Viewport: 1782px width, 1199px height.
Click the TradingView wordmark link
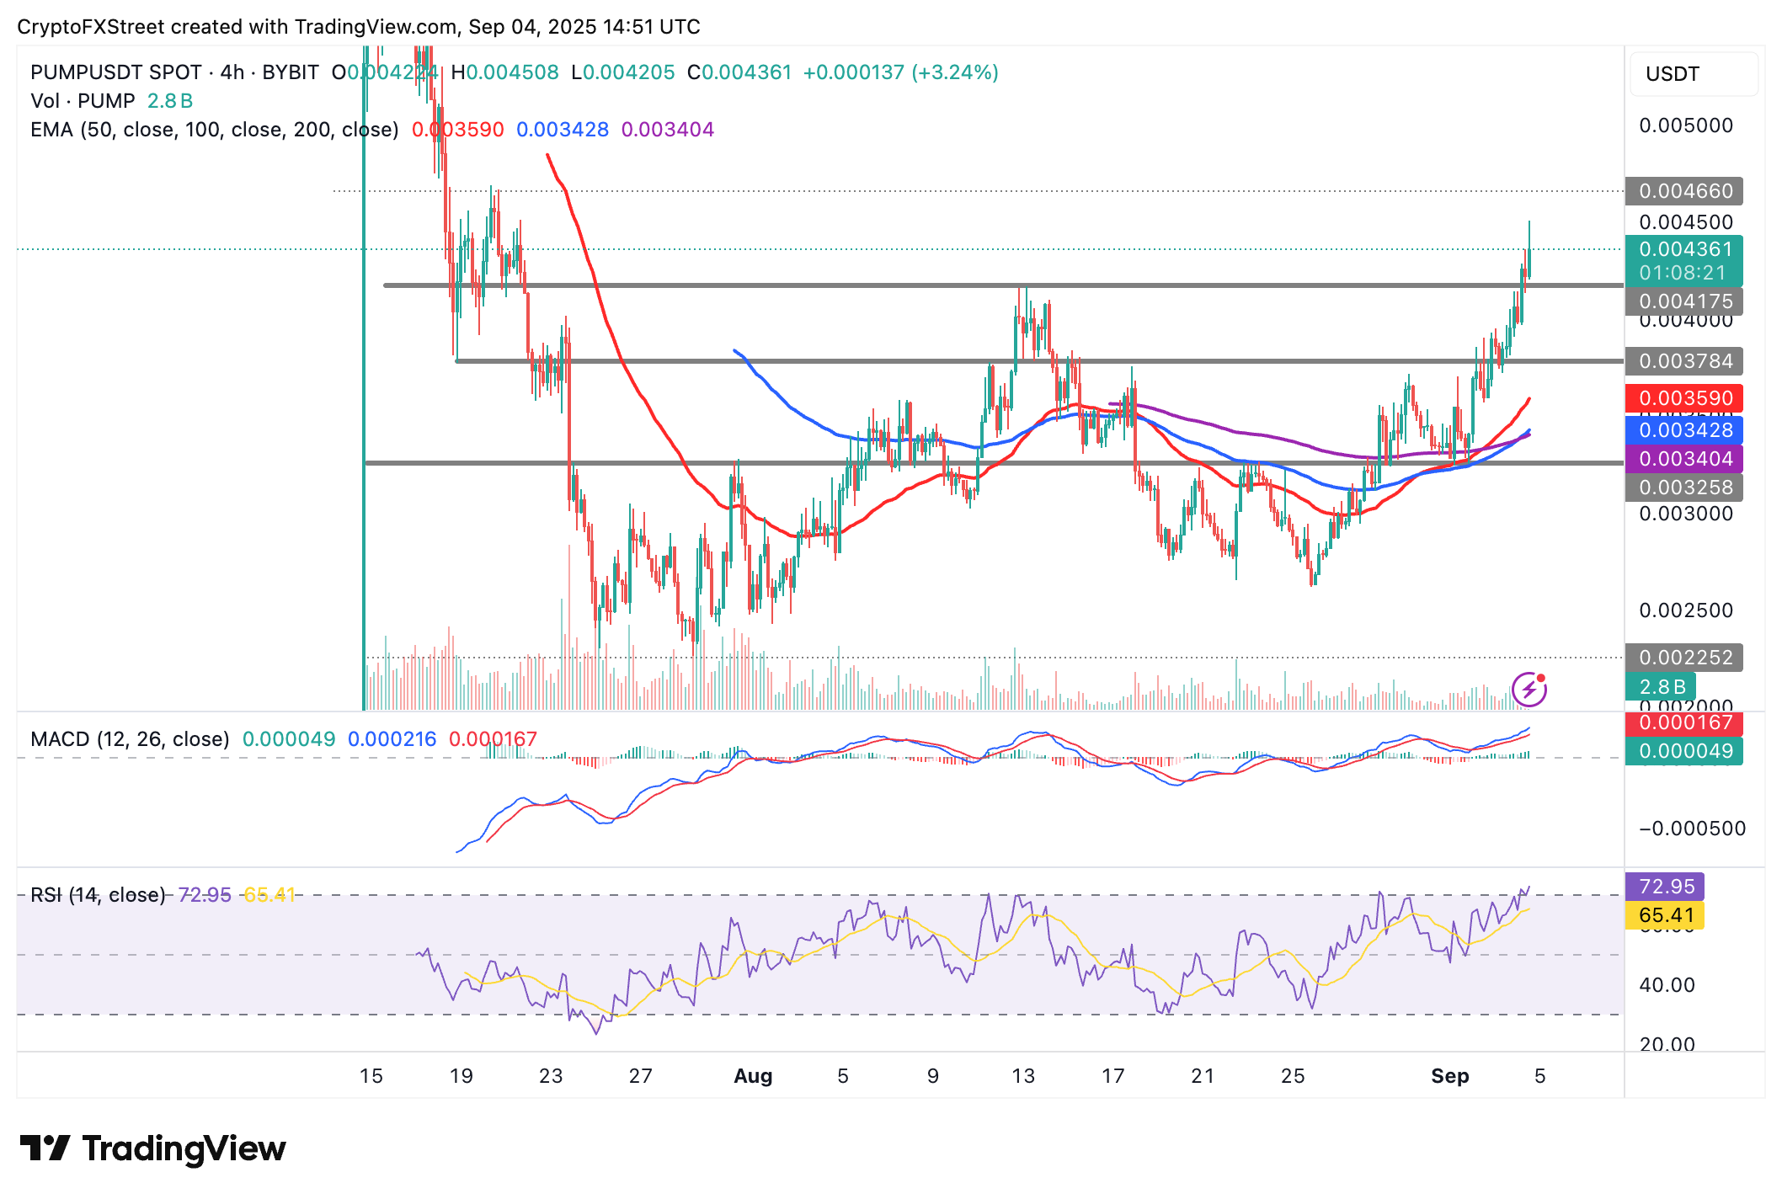(x=184, y=1148)
